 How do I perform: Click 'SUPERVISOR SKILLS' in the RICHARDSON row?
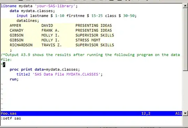[95, 45]
